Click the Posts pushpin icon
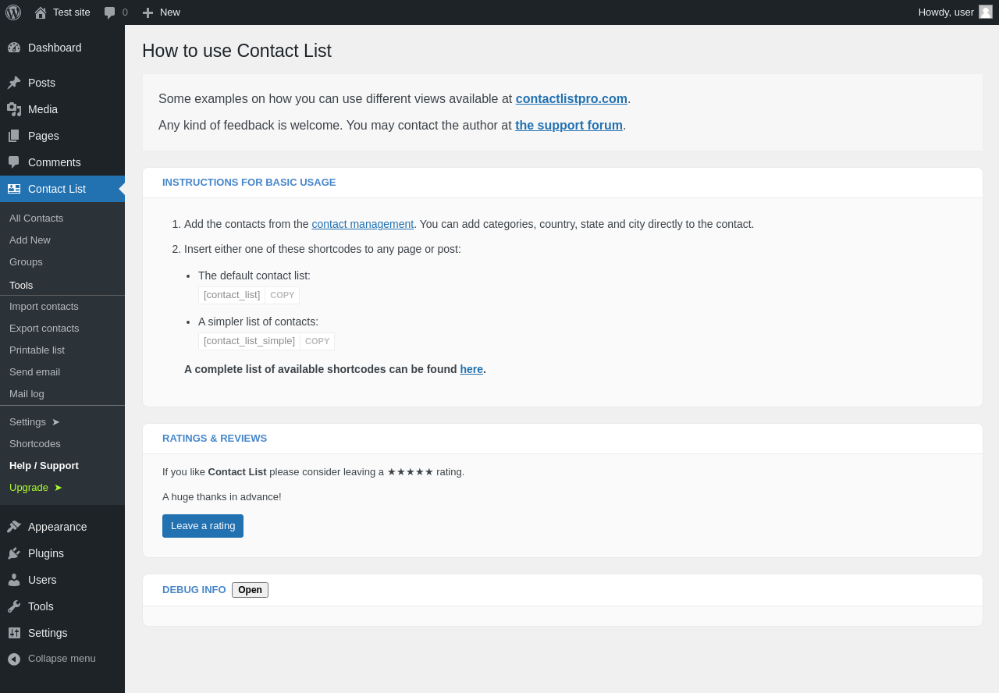Image resolution: width=999 pixels, height=693 pixels. [x=14, y=83]
